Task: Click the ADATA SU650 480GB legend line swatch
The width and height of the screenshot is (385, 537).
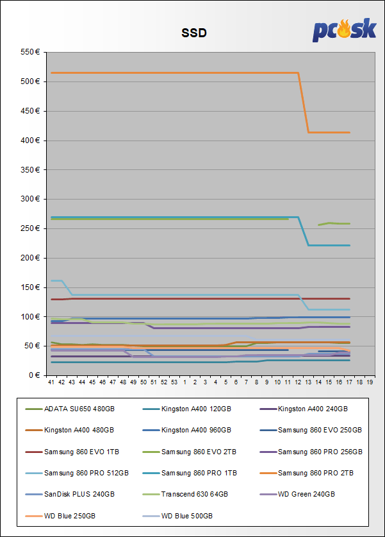Action: coord(34,409)
